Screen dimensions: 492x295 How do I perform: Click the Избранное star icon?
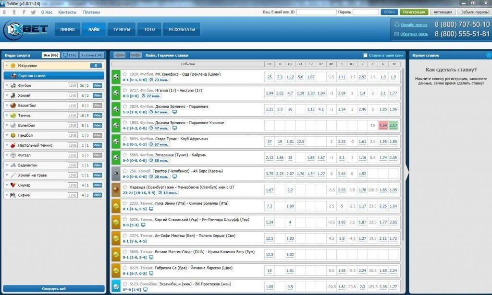[13, 65]
